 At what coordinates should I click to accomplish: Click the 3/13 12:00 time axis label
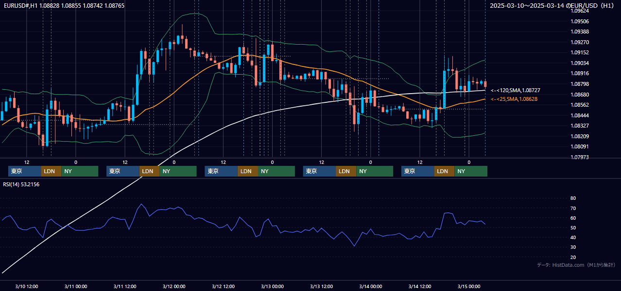pyautogui.click(x=322, y=286)
